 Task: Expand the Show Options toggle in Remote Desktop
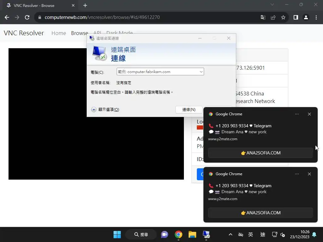click(105, 109)
